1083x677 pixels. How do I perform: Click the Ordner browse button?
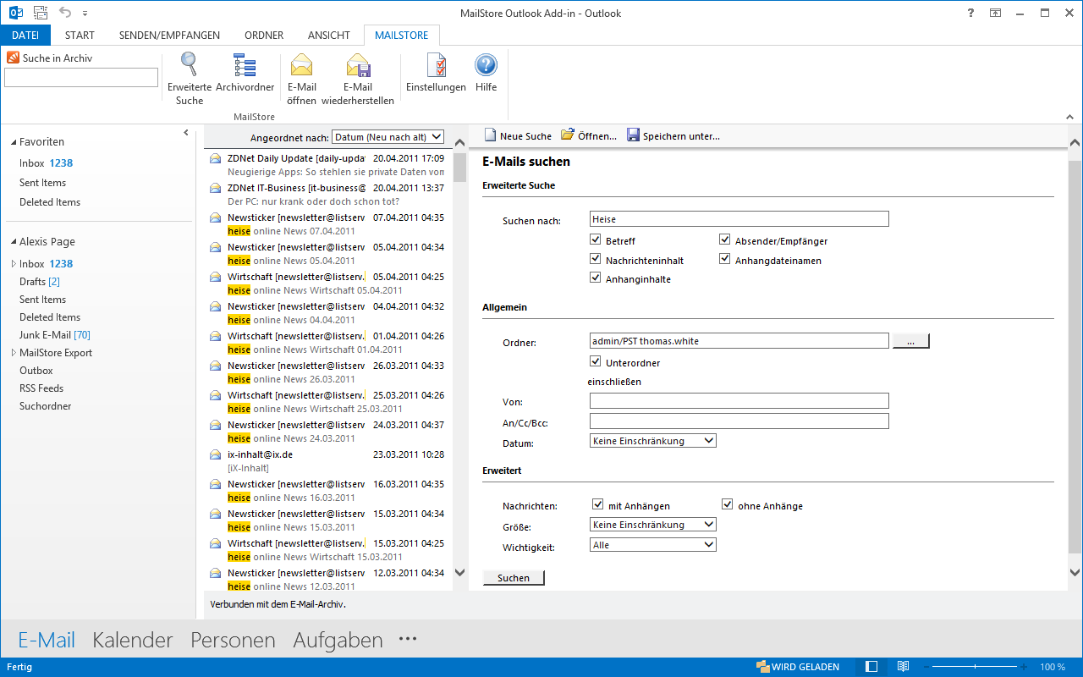[x=911, y=341]
